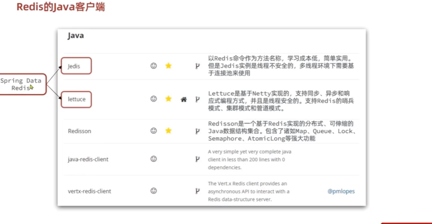Open the Jedis client link
The width and height of the screenshot is (432, 224).
coord(74,66)
